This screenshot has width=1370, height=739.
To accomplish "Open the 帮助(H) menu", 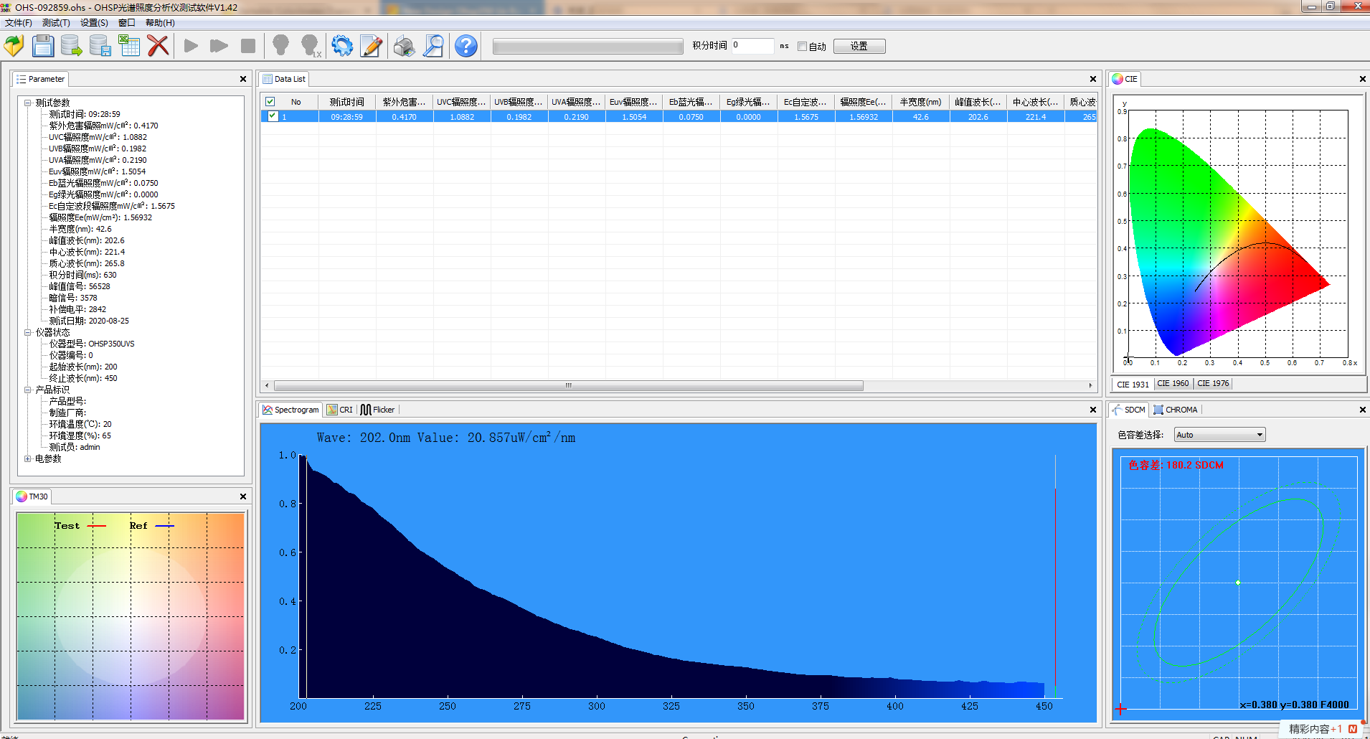I will [x=160, y=23].
